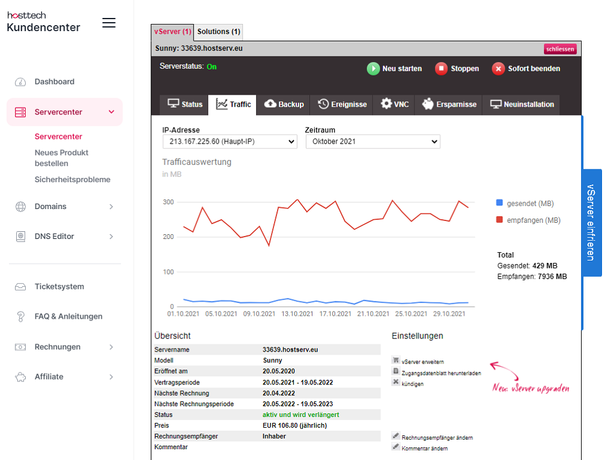The height and width of the screenshot is (460, 614).
Task: Expand the Affiliate submenu arrow
Action: 111,377
